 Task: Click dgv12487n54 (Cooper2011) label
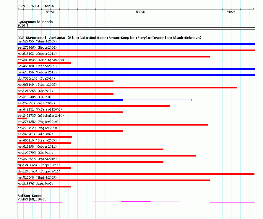(x=39, y=171)
